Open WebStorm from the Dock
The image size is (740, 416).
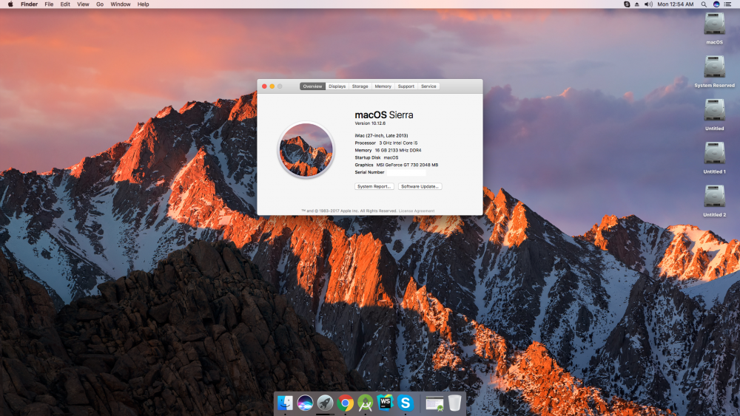tap(385, 403)
